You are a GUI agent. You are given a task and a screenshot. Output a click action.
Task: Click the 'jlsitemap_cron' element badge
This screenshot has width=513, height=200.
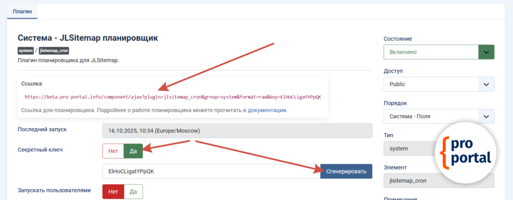(x=54, y=50)
